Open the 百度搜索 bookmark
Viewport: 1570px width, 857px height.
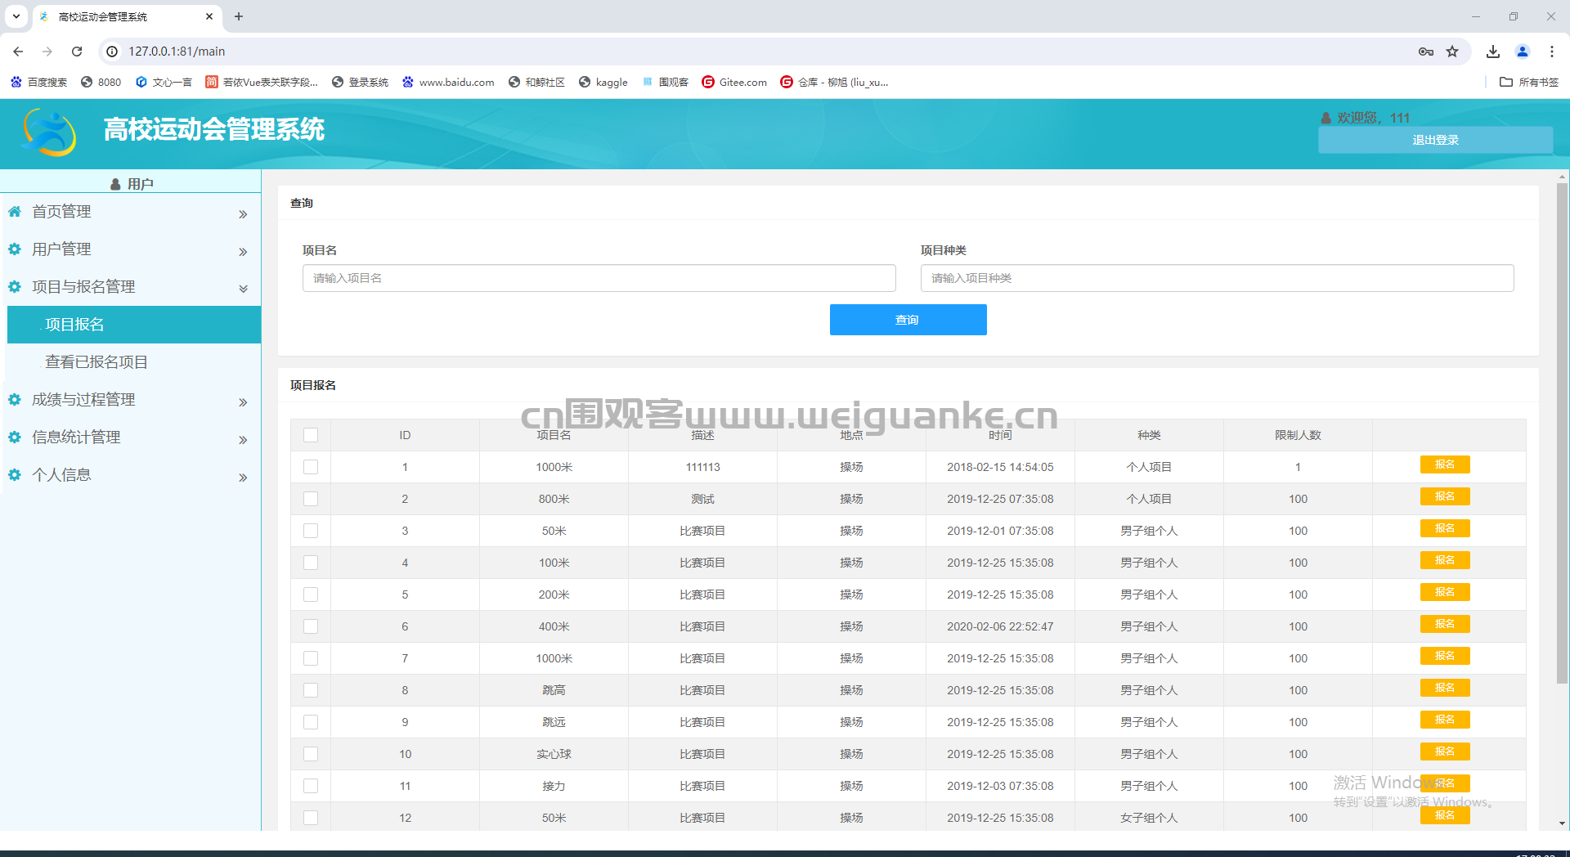click(38, 82)
